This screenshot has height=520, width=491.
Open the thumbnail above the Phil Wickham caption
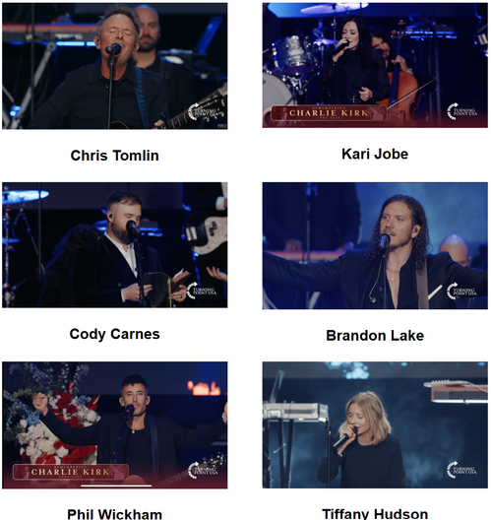click(x=115, y=425)
